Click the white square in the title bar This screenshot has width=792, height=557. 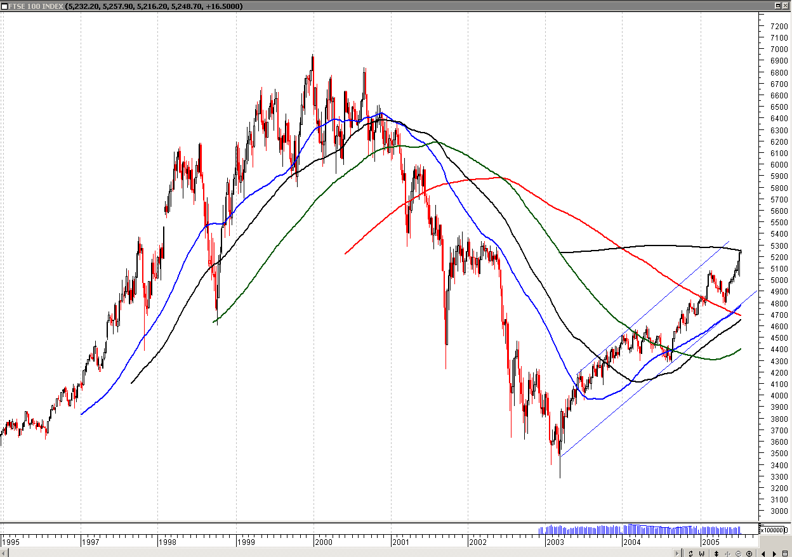pyautogui.click(x=5, y=6)
